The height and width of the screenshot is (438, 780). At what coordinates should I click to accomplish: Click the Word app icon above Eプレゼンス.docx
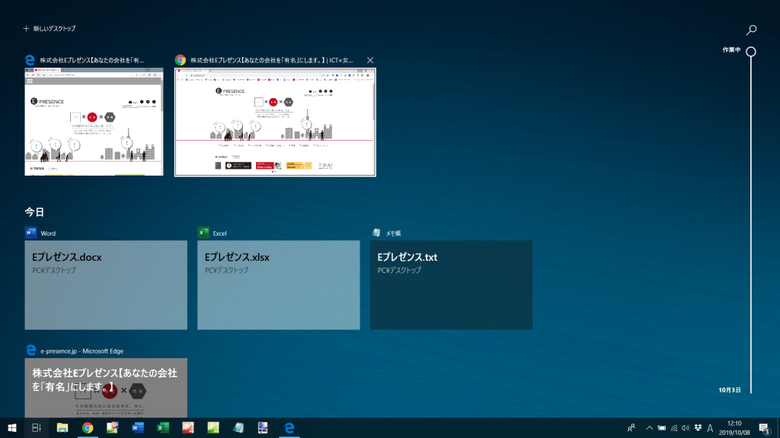pos(30,233)
